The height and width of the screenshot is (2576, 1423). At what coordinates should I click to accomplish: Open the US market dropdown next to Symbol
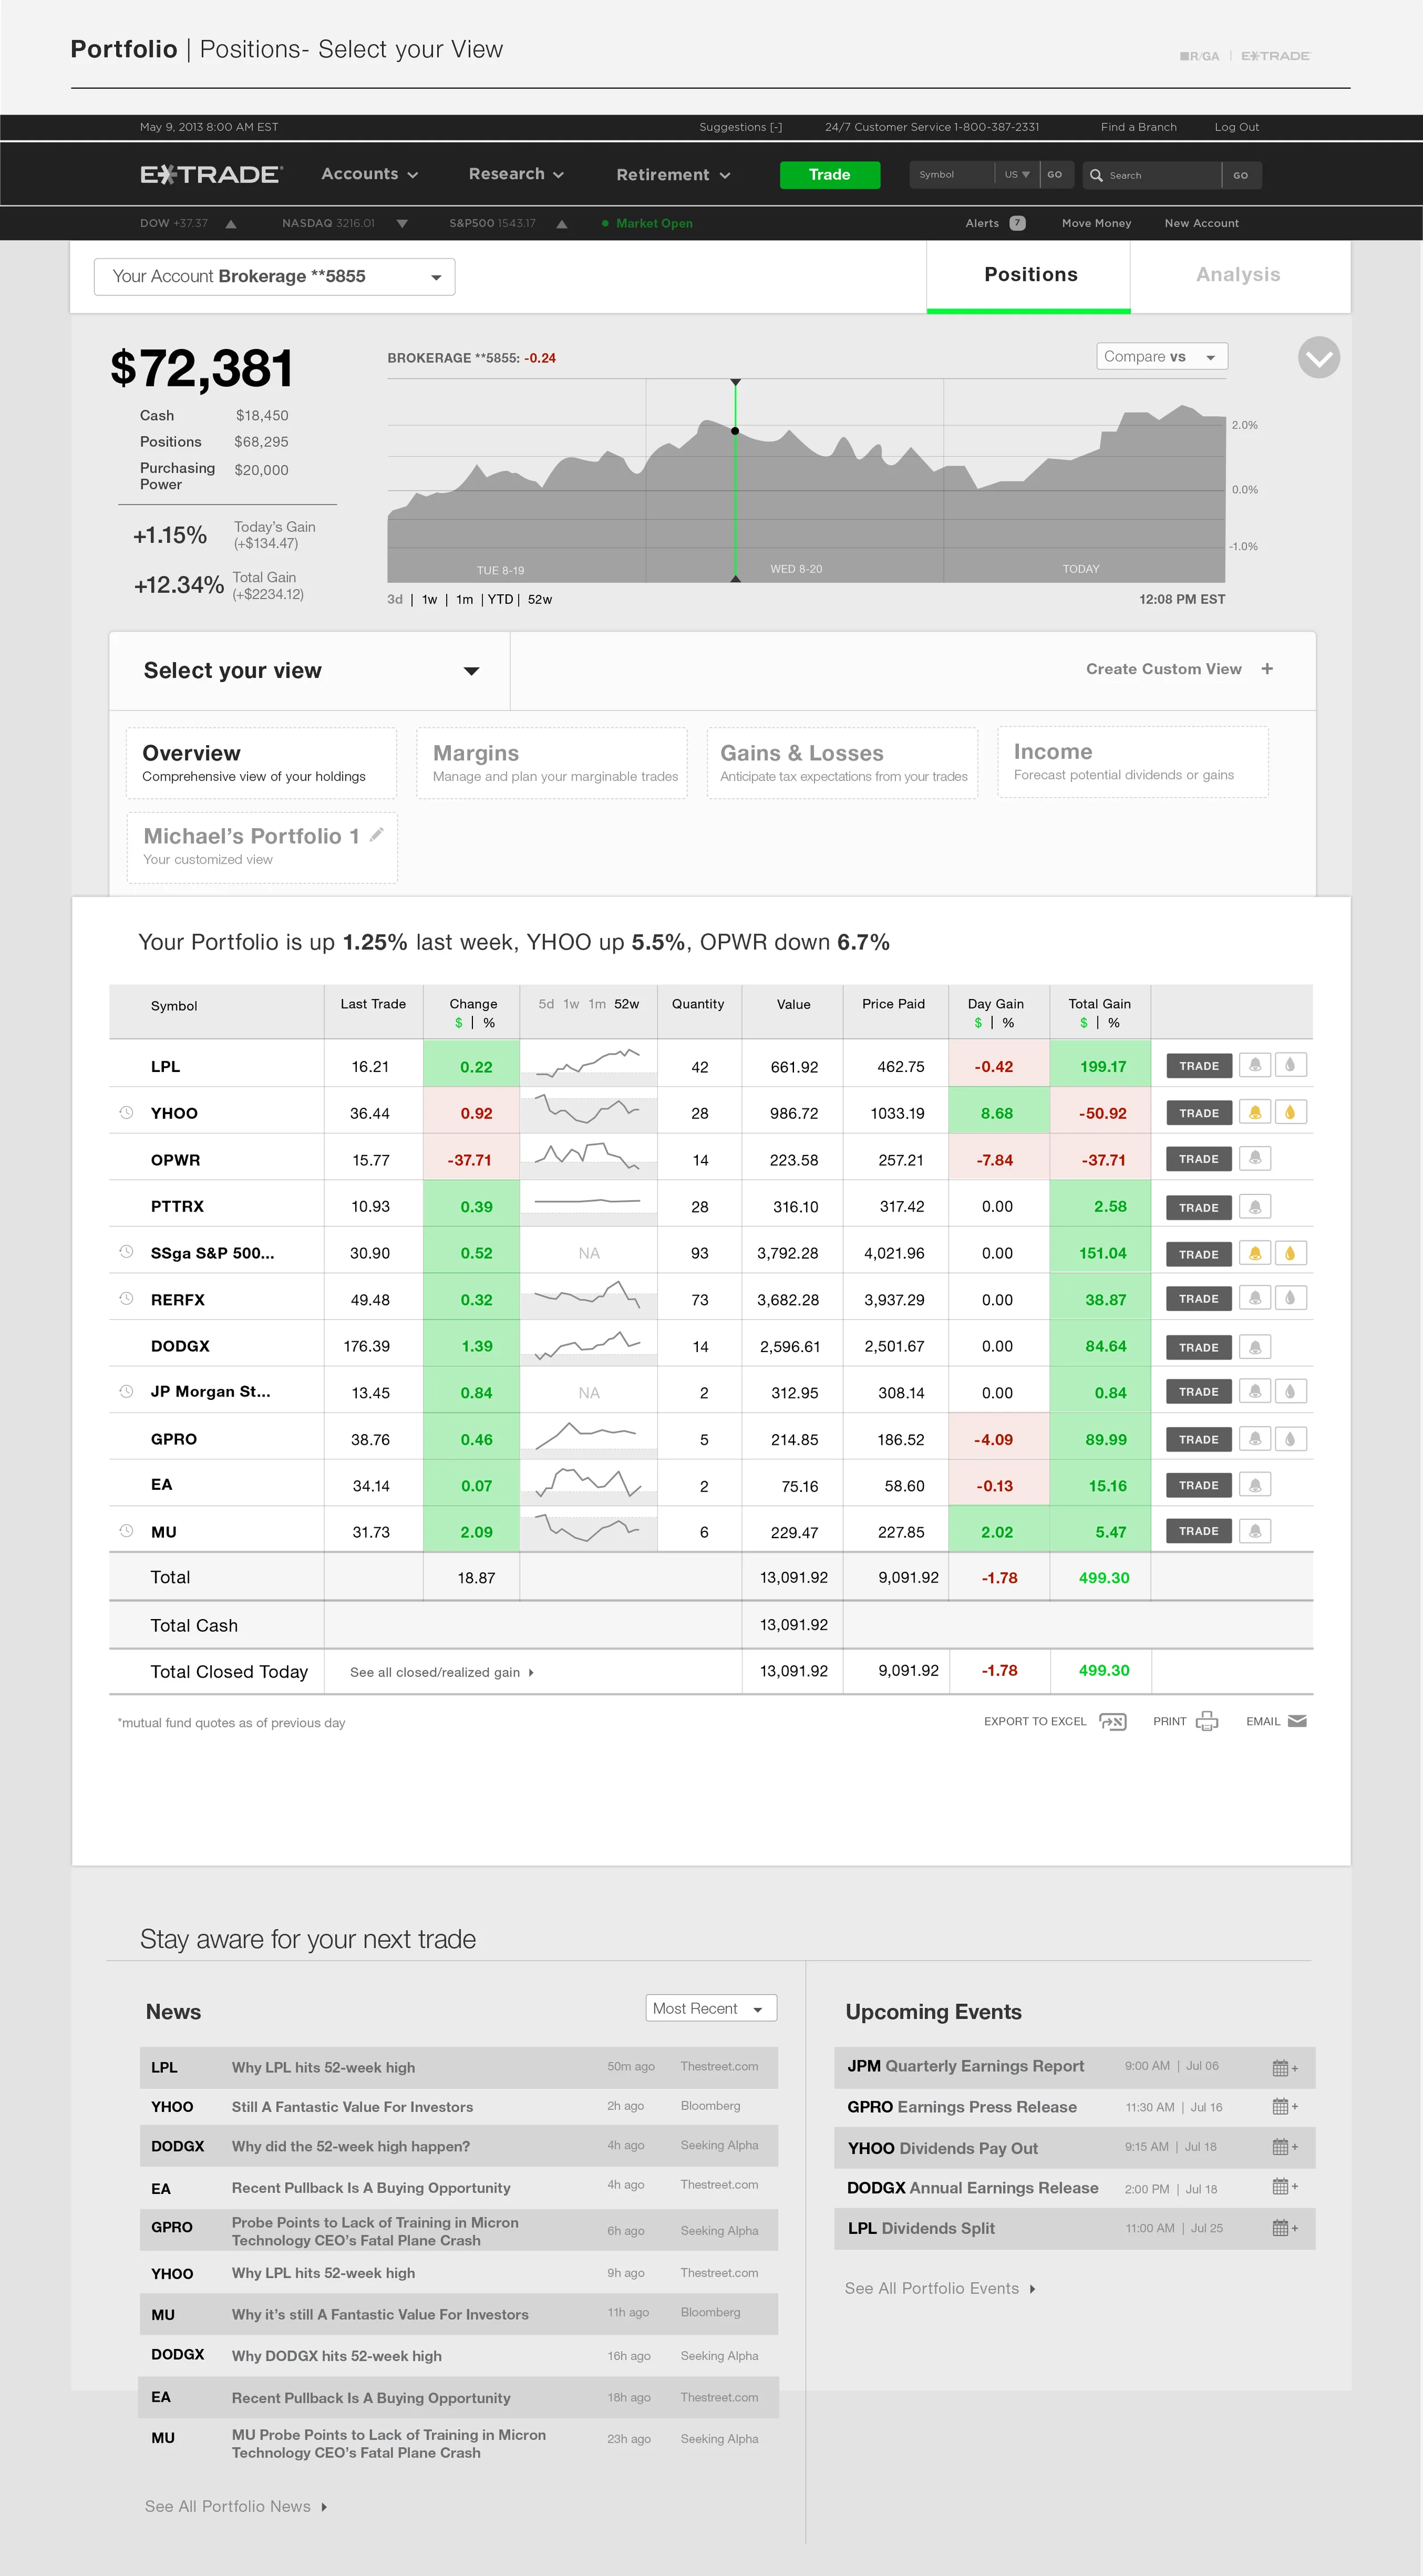(1017, 175)
